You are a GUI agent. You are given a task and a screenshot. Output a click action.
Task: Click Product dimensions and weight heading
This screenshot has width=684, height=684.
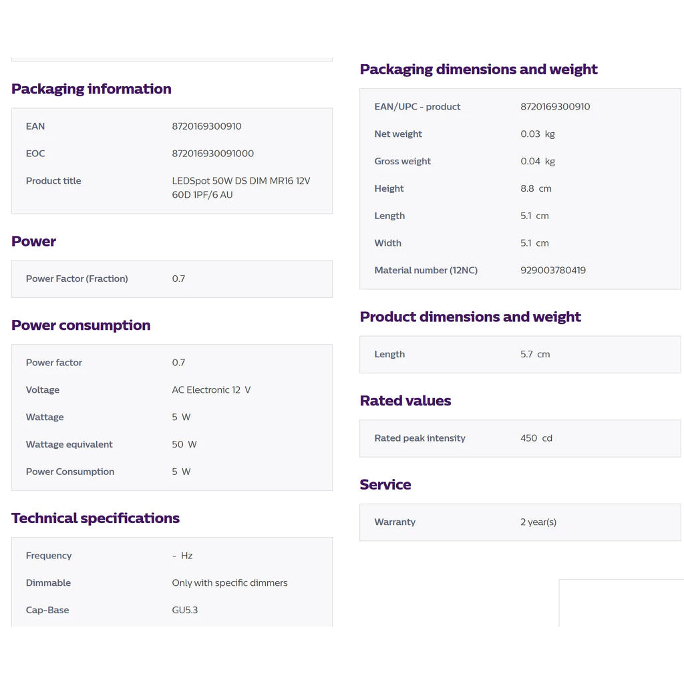point(470,317)
